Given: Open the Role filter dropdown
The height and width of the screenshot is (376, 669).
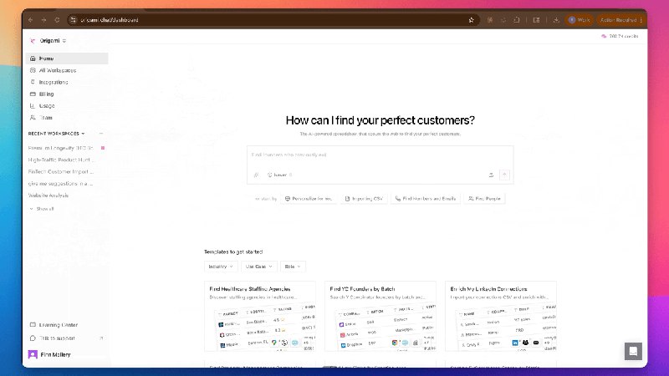Looking at the screenshot, I should tap(293, 267).
